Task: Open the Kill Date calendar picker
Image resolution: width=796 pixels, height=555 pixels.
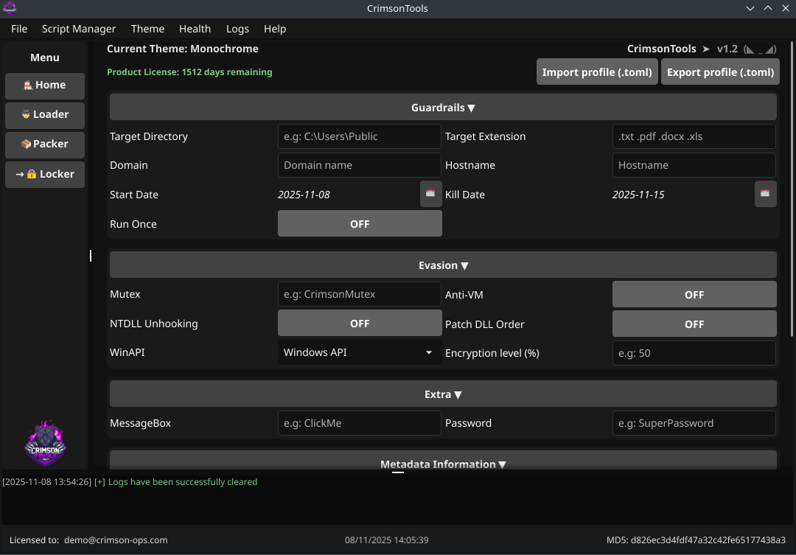Action: tap(765, 194)
